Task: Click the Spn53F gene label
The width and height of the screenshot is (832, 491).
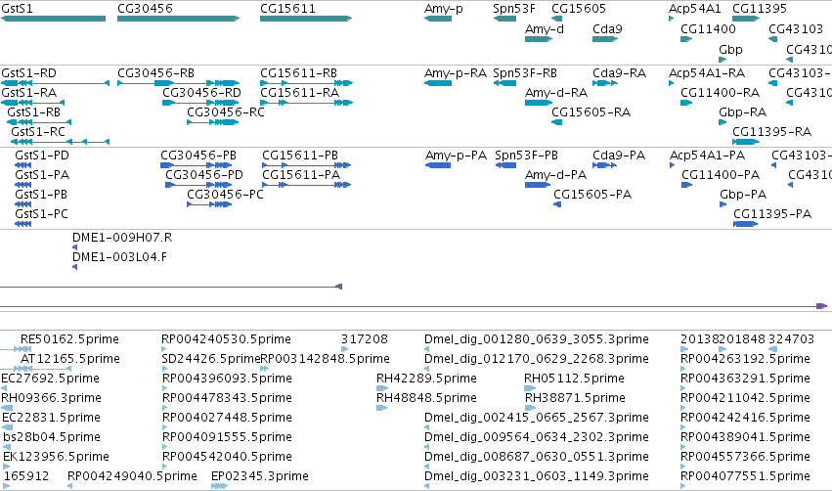Action: click(514, 9)
